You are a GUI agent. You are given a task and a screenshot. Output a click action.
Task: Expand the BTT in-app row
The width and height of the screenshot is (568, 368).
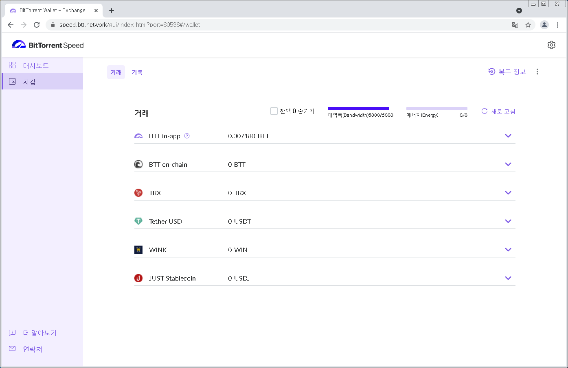(508, 136)
